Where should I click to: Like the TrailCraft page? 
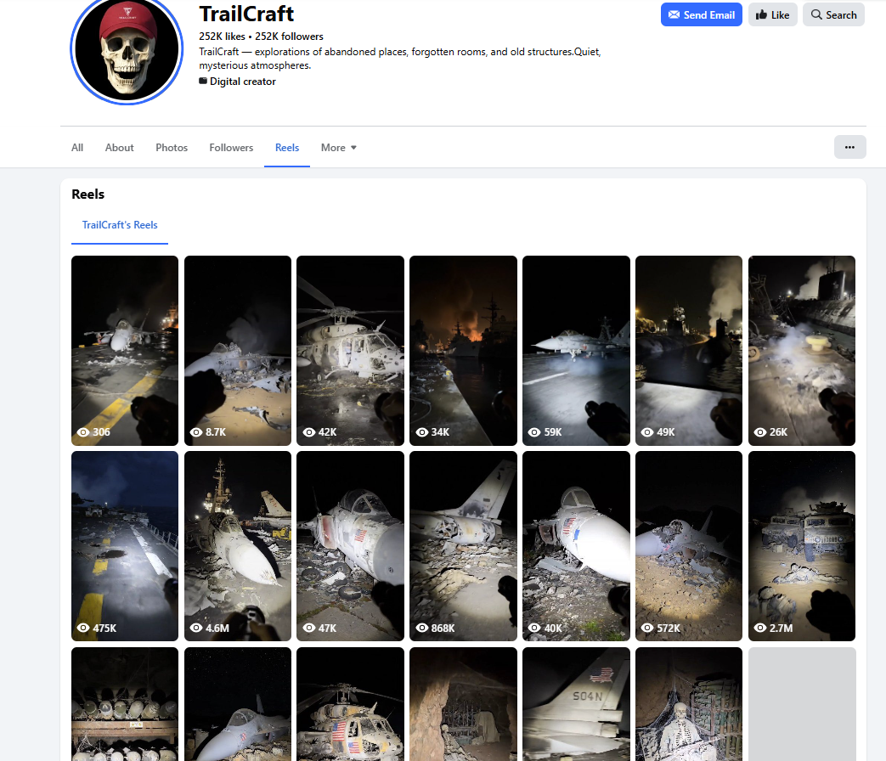click(x=772, y=14)
